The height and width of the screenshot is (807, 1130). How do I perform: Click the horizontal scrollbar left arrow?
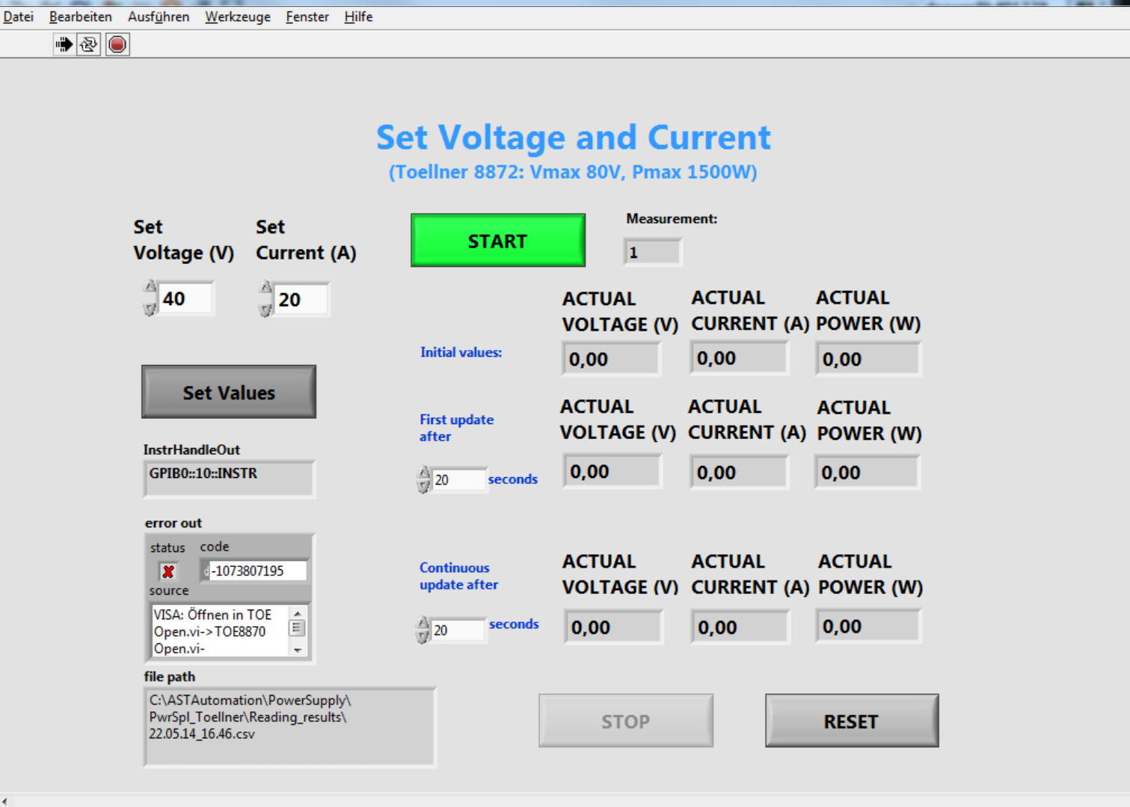pyautogui.click(x=5, y=801)
